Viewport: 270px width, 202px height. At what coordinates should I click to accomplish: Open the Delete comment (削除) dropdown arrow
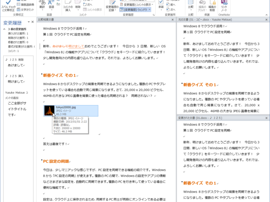78,10
